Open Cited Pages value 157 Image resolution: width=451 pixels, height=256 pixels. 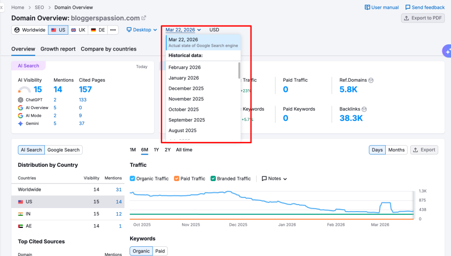[x=85, y=89]
